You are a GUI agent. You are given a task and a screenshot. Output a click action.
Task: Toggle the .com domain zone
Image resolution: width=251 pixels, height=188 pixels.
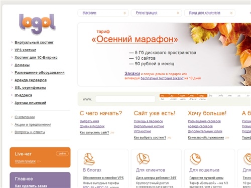point(183,96)
